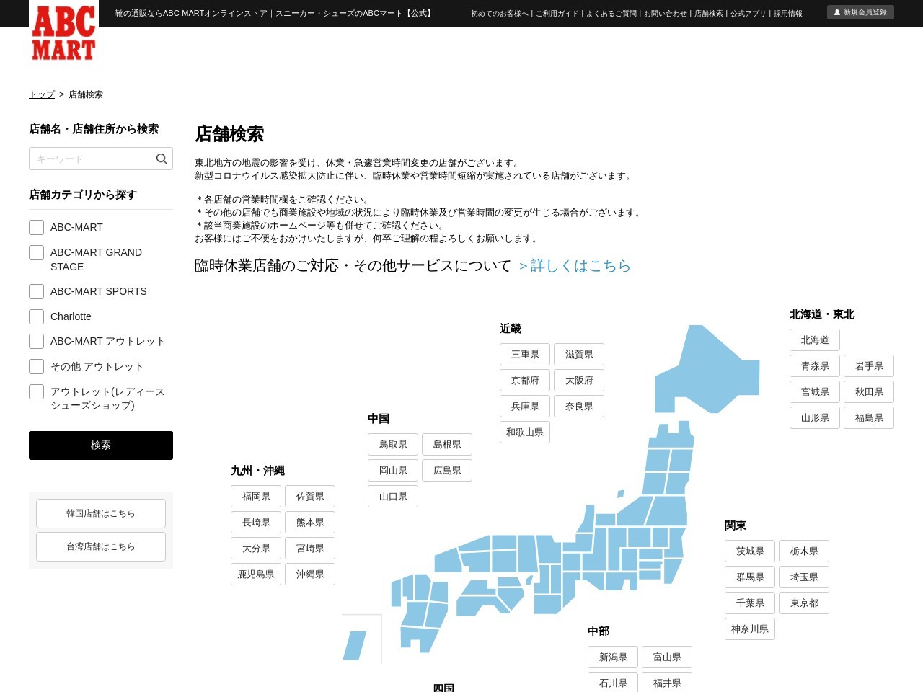Select 広島県 prefecture button
Viewport: 923px width, 692px height.
pyautogui.click(x=447, y=471)
